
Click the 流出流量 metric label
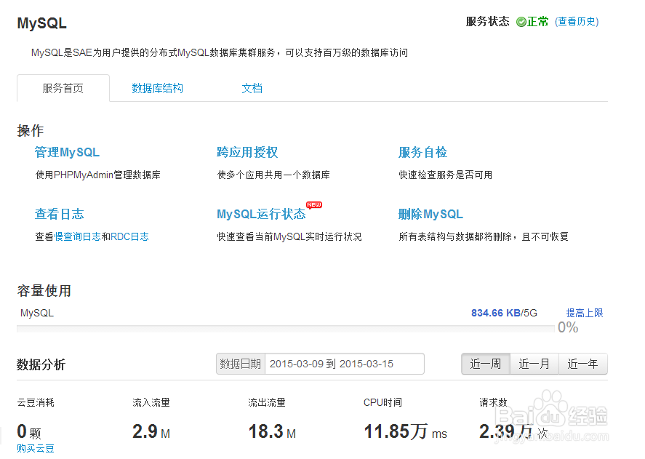click(x=267, y=402)
